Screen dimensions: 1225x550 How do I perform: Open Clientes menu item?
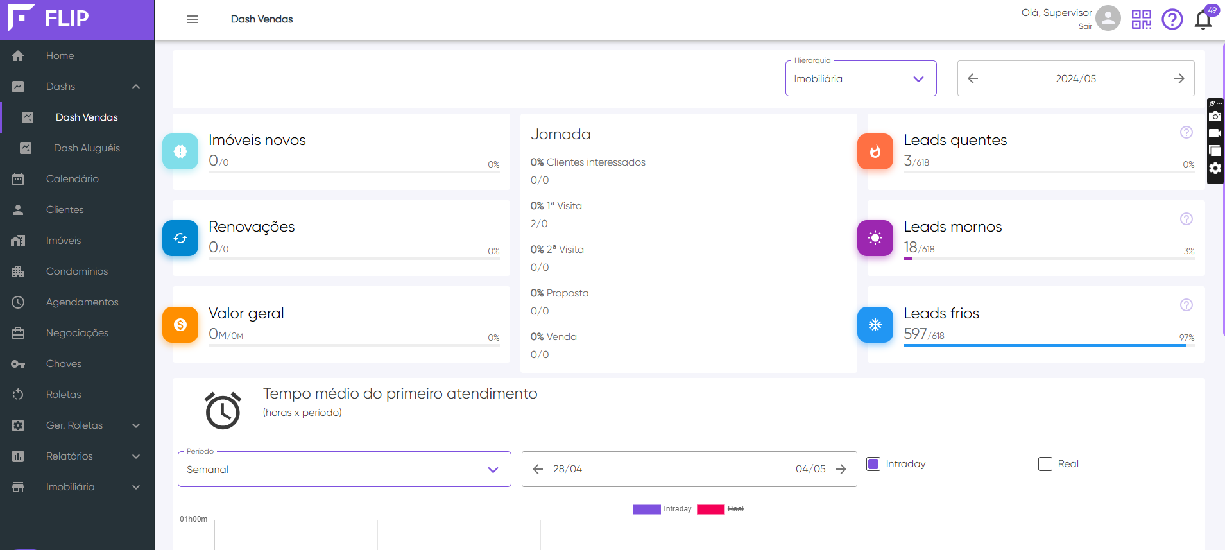[77, 210]
